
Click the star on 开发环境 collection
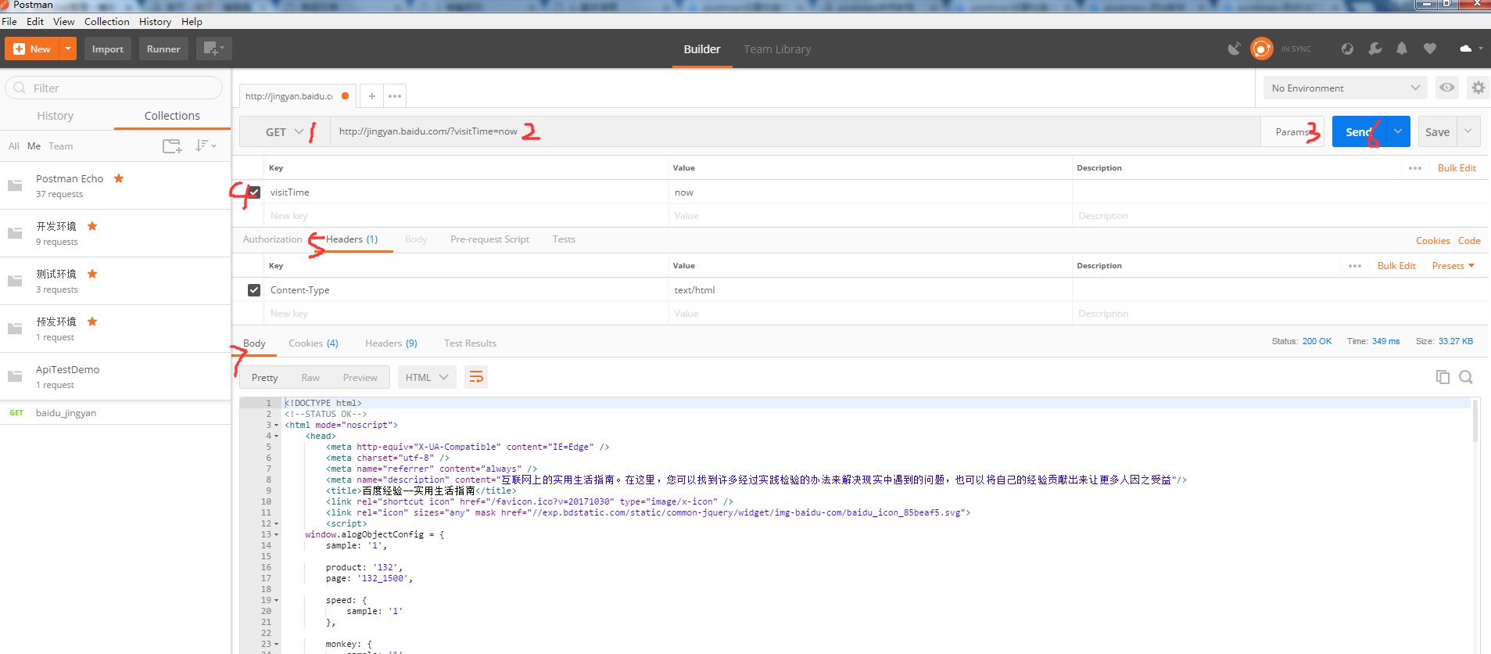[92, 226]
